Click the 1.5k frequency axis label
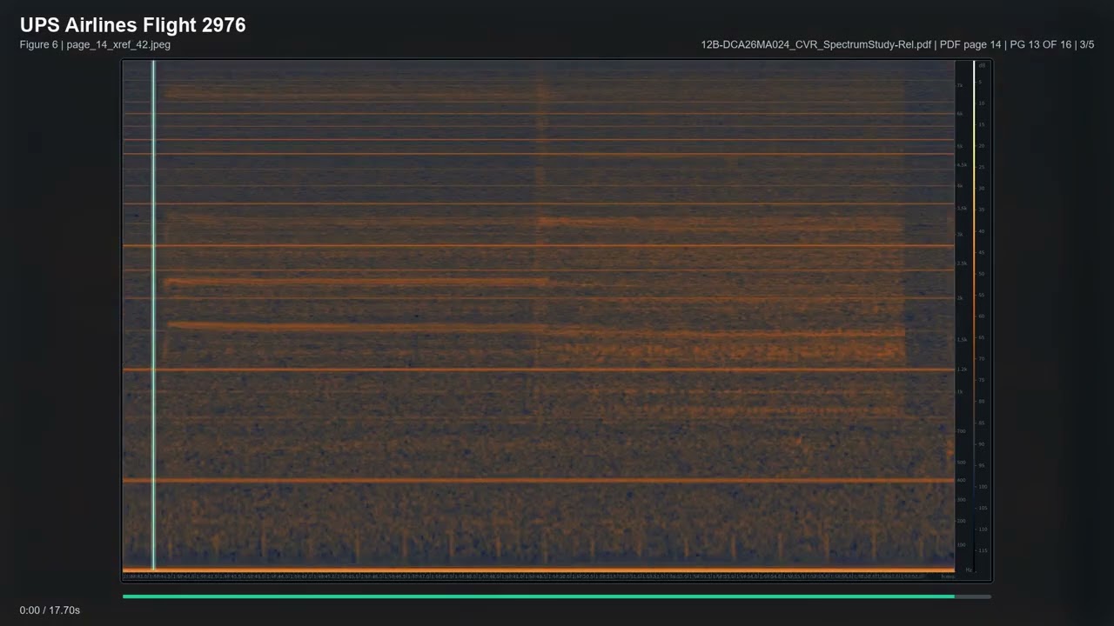 (962, 340)
